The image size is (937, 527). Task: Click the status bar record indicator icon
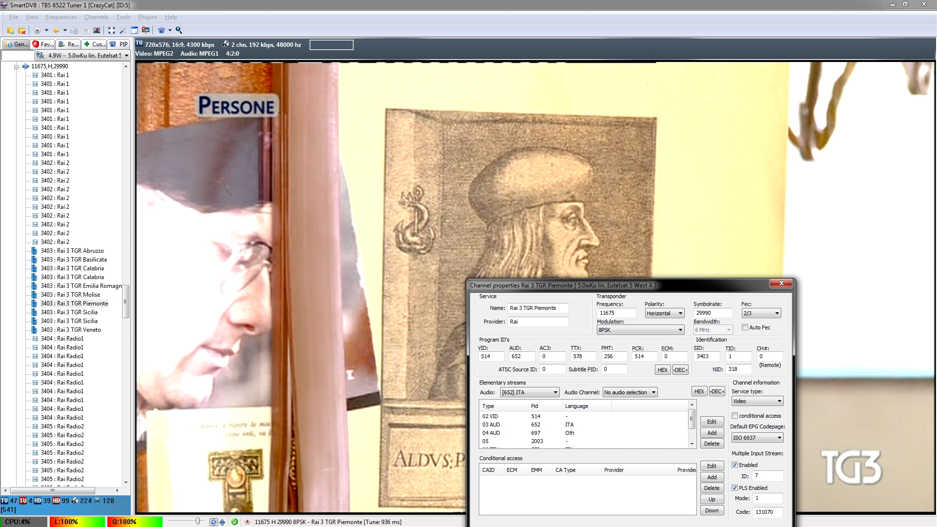point(247,522)
